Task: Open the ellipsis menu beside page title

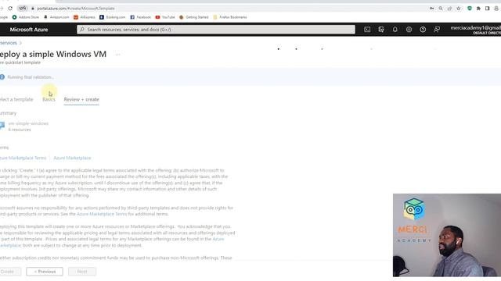Action: pyautogui.click(x=118, y=55)
